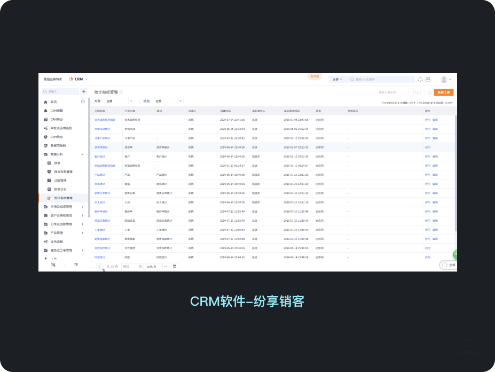
Task: Open 报表权限管理 shield icon
Action: click(49, 172)
